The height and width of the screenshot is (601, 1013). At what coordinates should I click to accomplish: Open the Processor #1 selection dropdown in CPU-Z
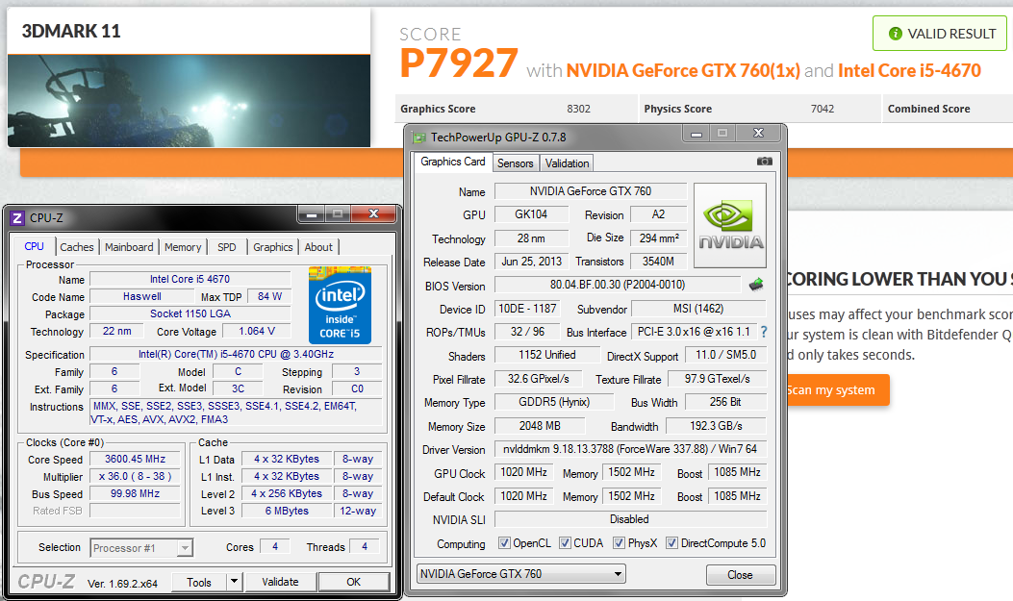pyautogui.click(x=141, y=548)
